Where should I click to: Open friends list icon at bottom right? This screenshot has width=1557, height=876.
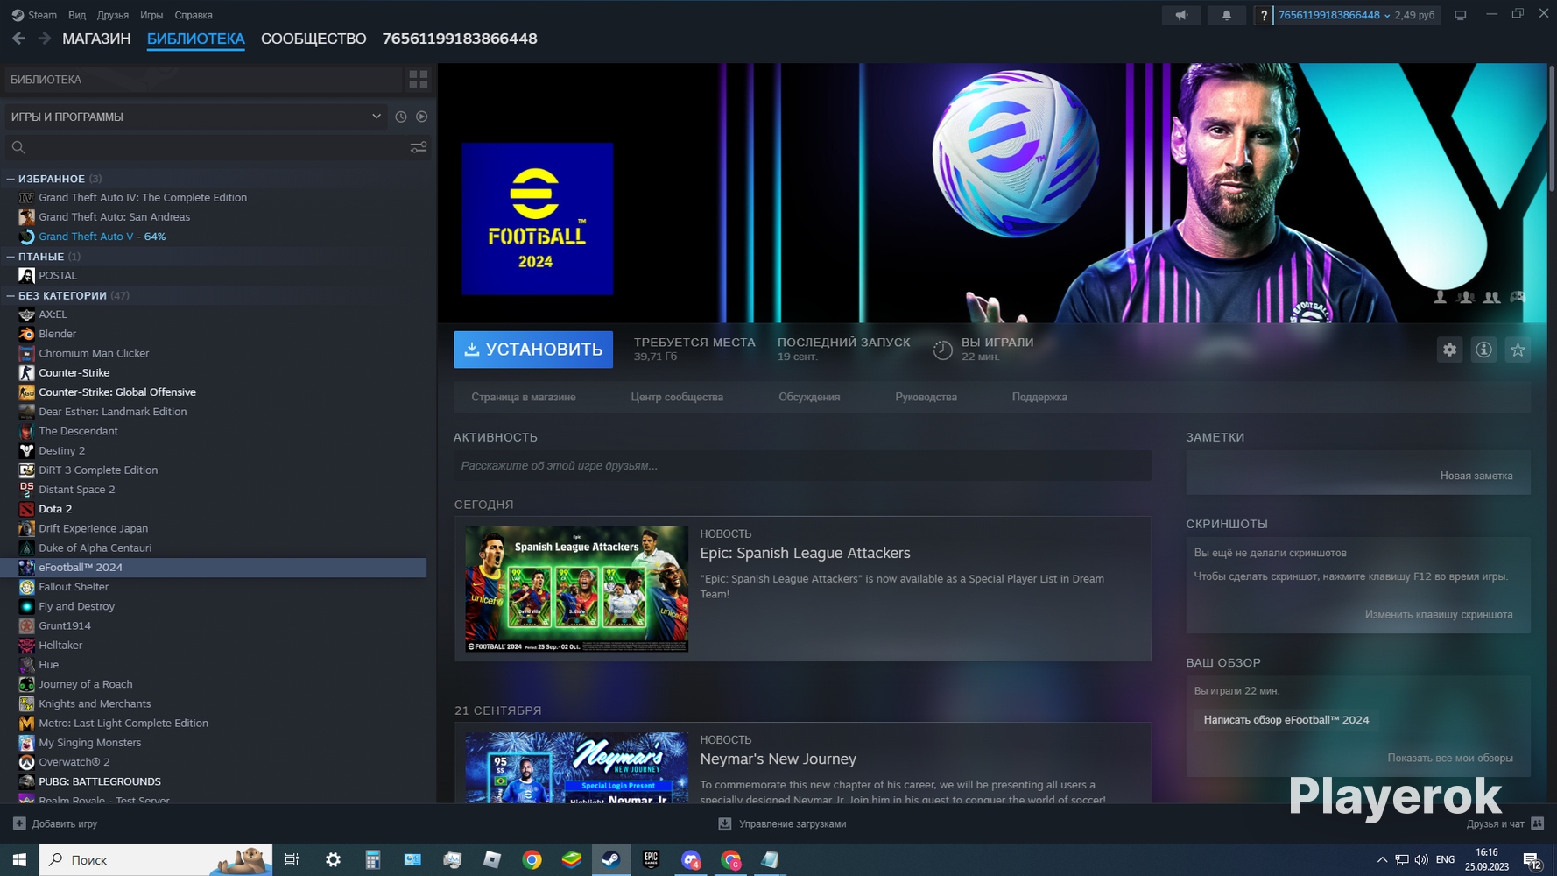click(1538, 823)
